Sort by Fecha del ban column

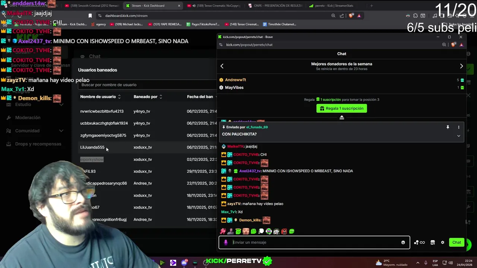(x=202, y=97)
